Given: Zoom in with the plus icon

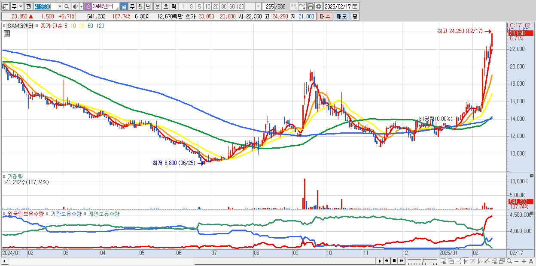Looking at the screenshot, I should (x=524, y=261).
